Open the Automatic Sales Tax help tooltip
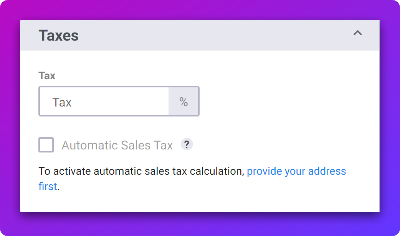The image size is (400, 236). pos(187,144)
